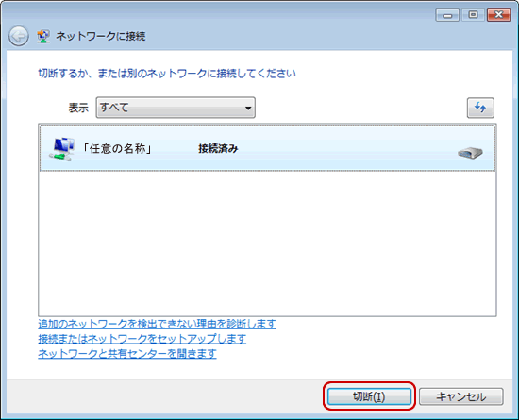
Task: Click empty area of the network list
Action: coord(267,244)
